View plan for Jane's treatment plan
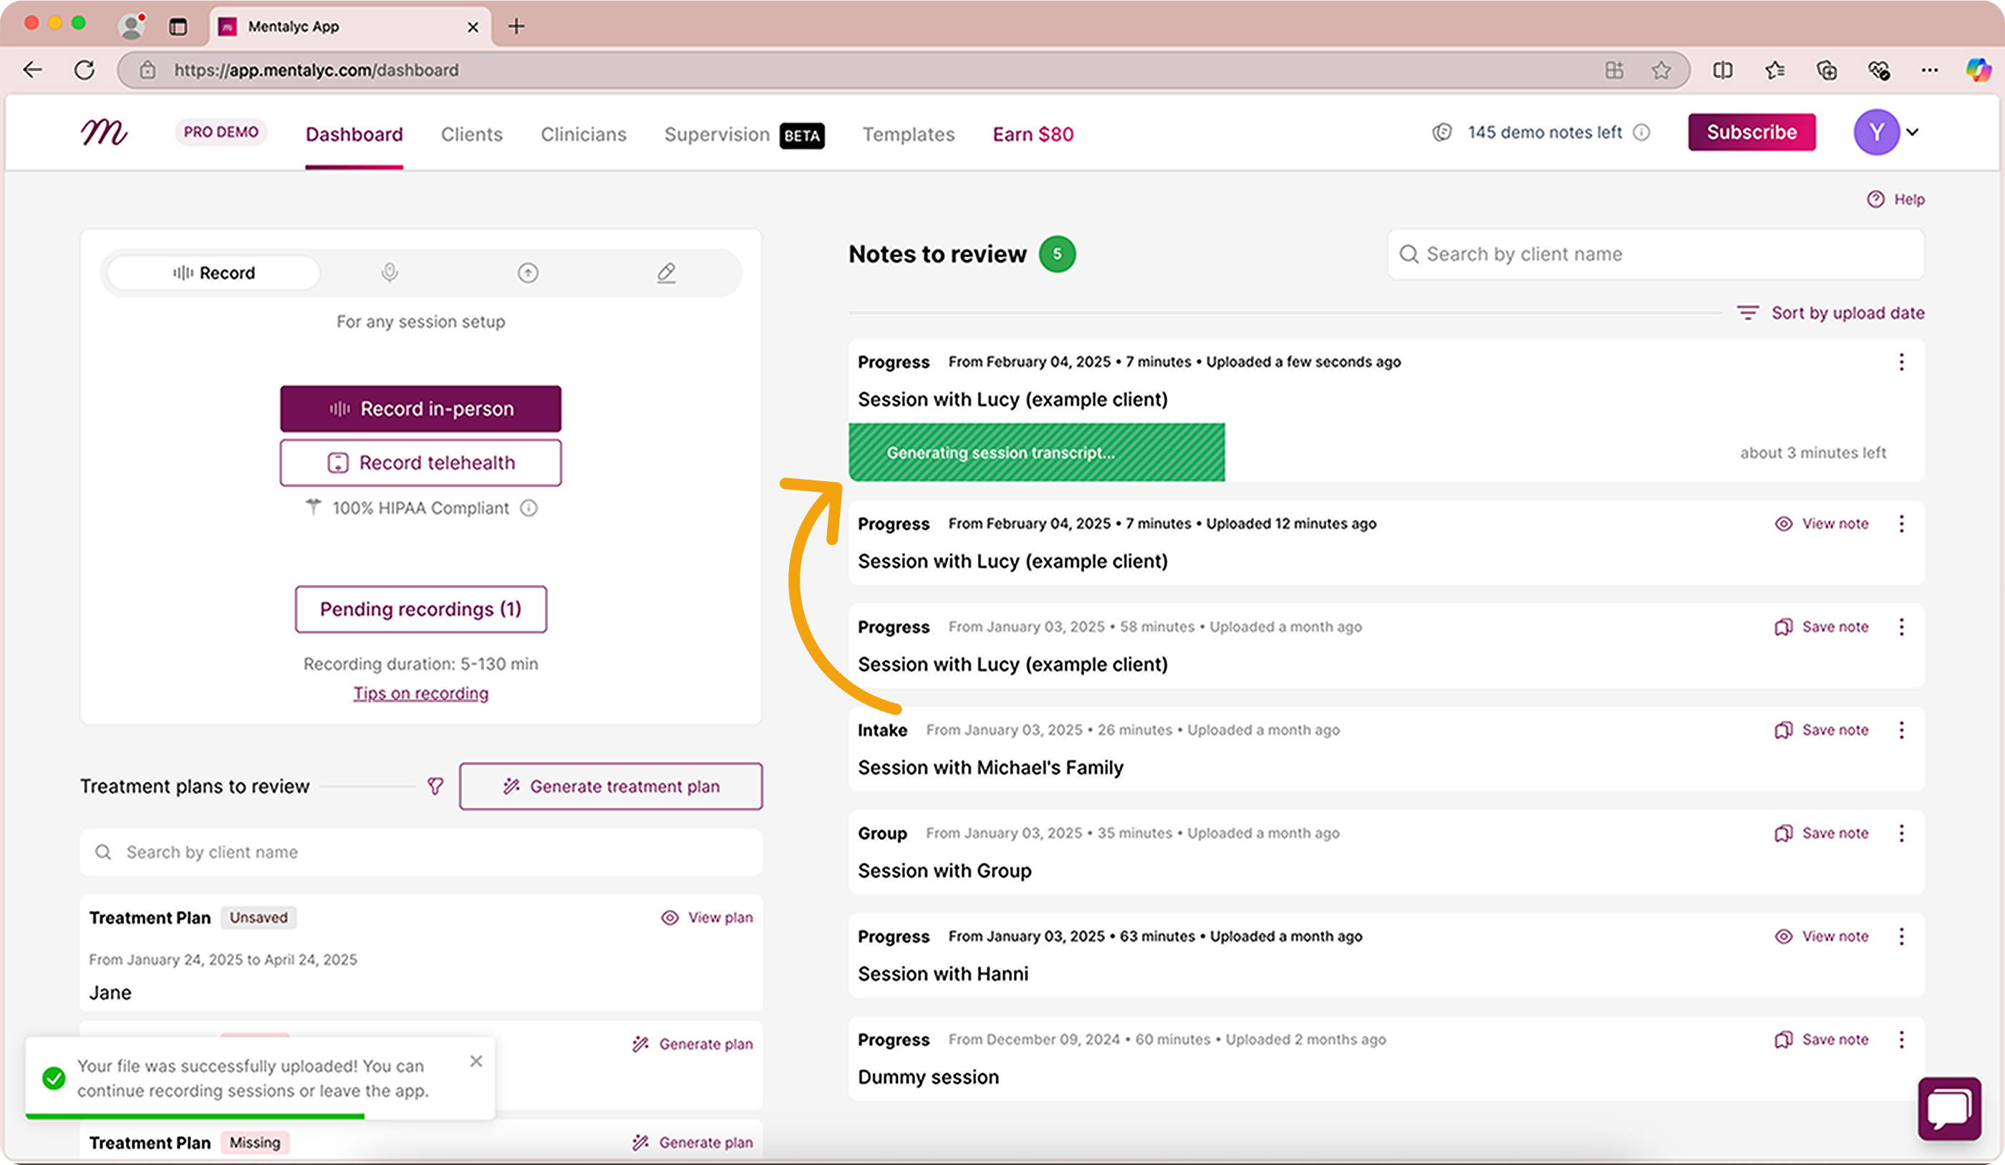This screenshot has width=2005, height=1165. 707,917
